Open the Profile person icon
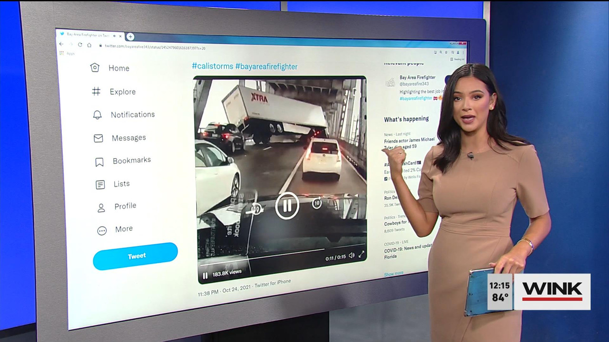 tap(101, 208)
